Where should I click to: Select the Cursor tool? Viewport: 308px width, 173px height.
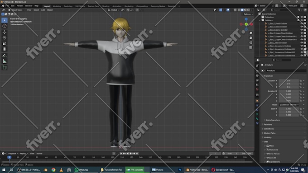click(5, 26)
